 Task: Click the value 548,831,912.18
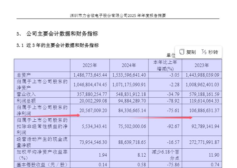(x=131, y=94)
